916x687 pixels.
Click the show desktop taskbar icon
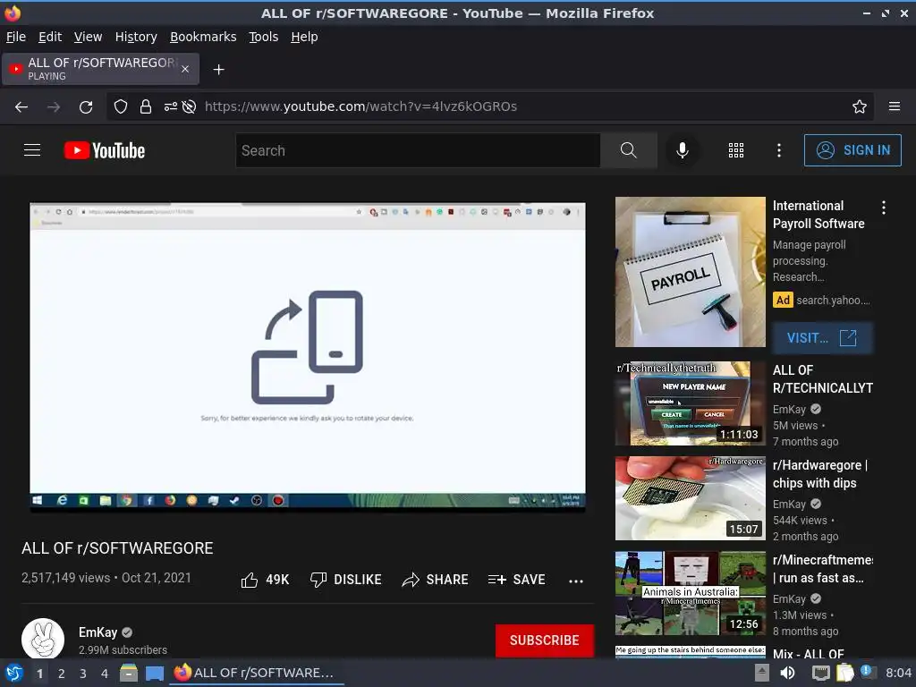[154, 673]
